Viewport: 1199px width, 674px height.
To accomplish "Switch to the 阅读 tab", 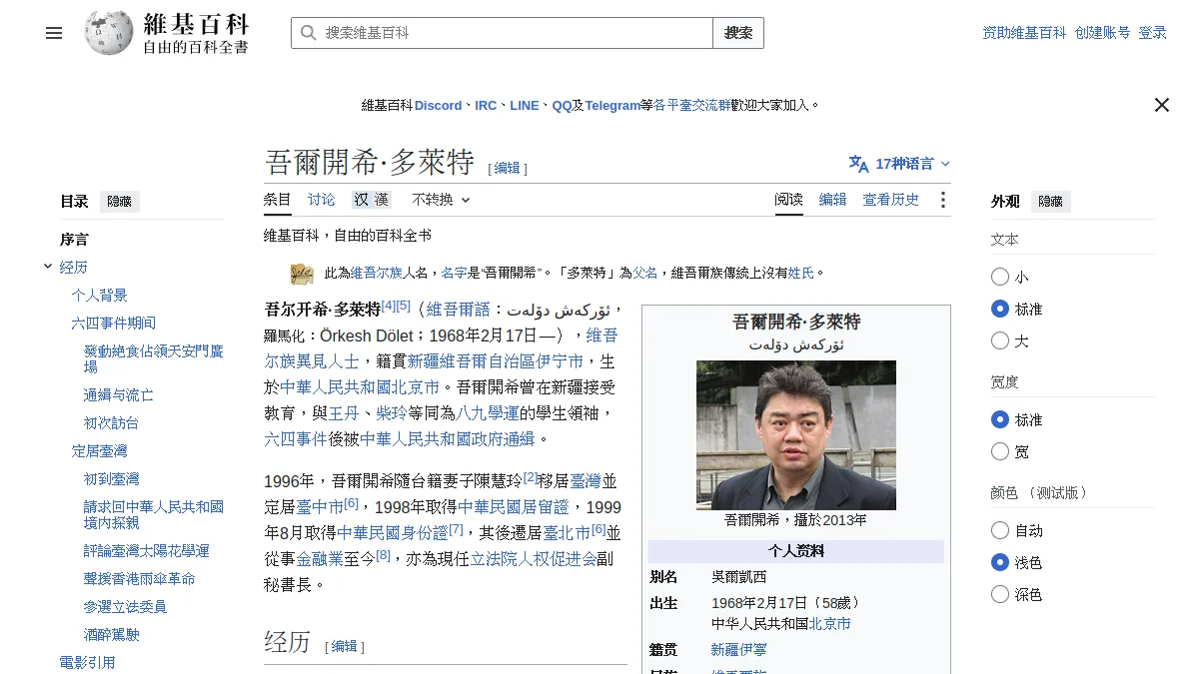I will point(789,200).
